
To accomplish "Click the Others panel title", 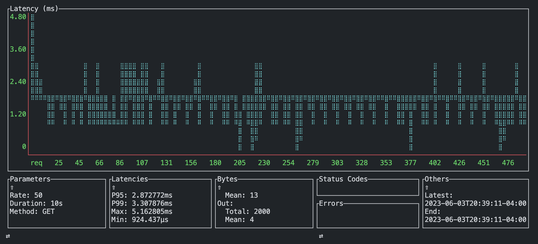I will coord(437,179).
